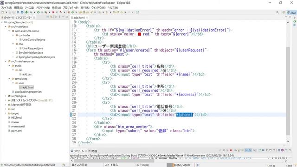Click the fold toggle at line 29
This screenshot has width=297, height=167.
[x=76, y=103]
